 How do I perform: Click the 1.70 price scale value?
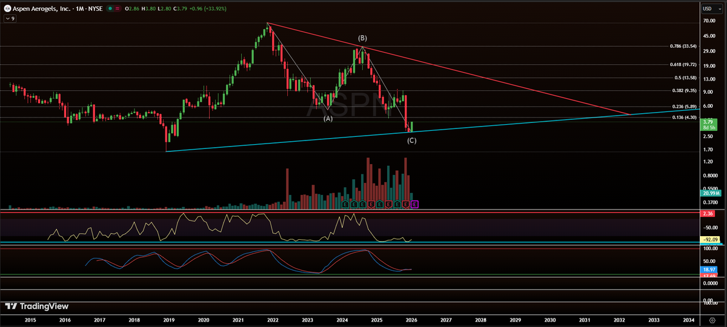(x=708, y=149)
